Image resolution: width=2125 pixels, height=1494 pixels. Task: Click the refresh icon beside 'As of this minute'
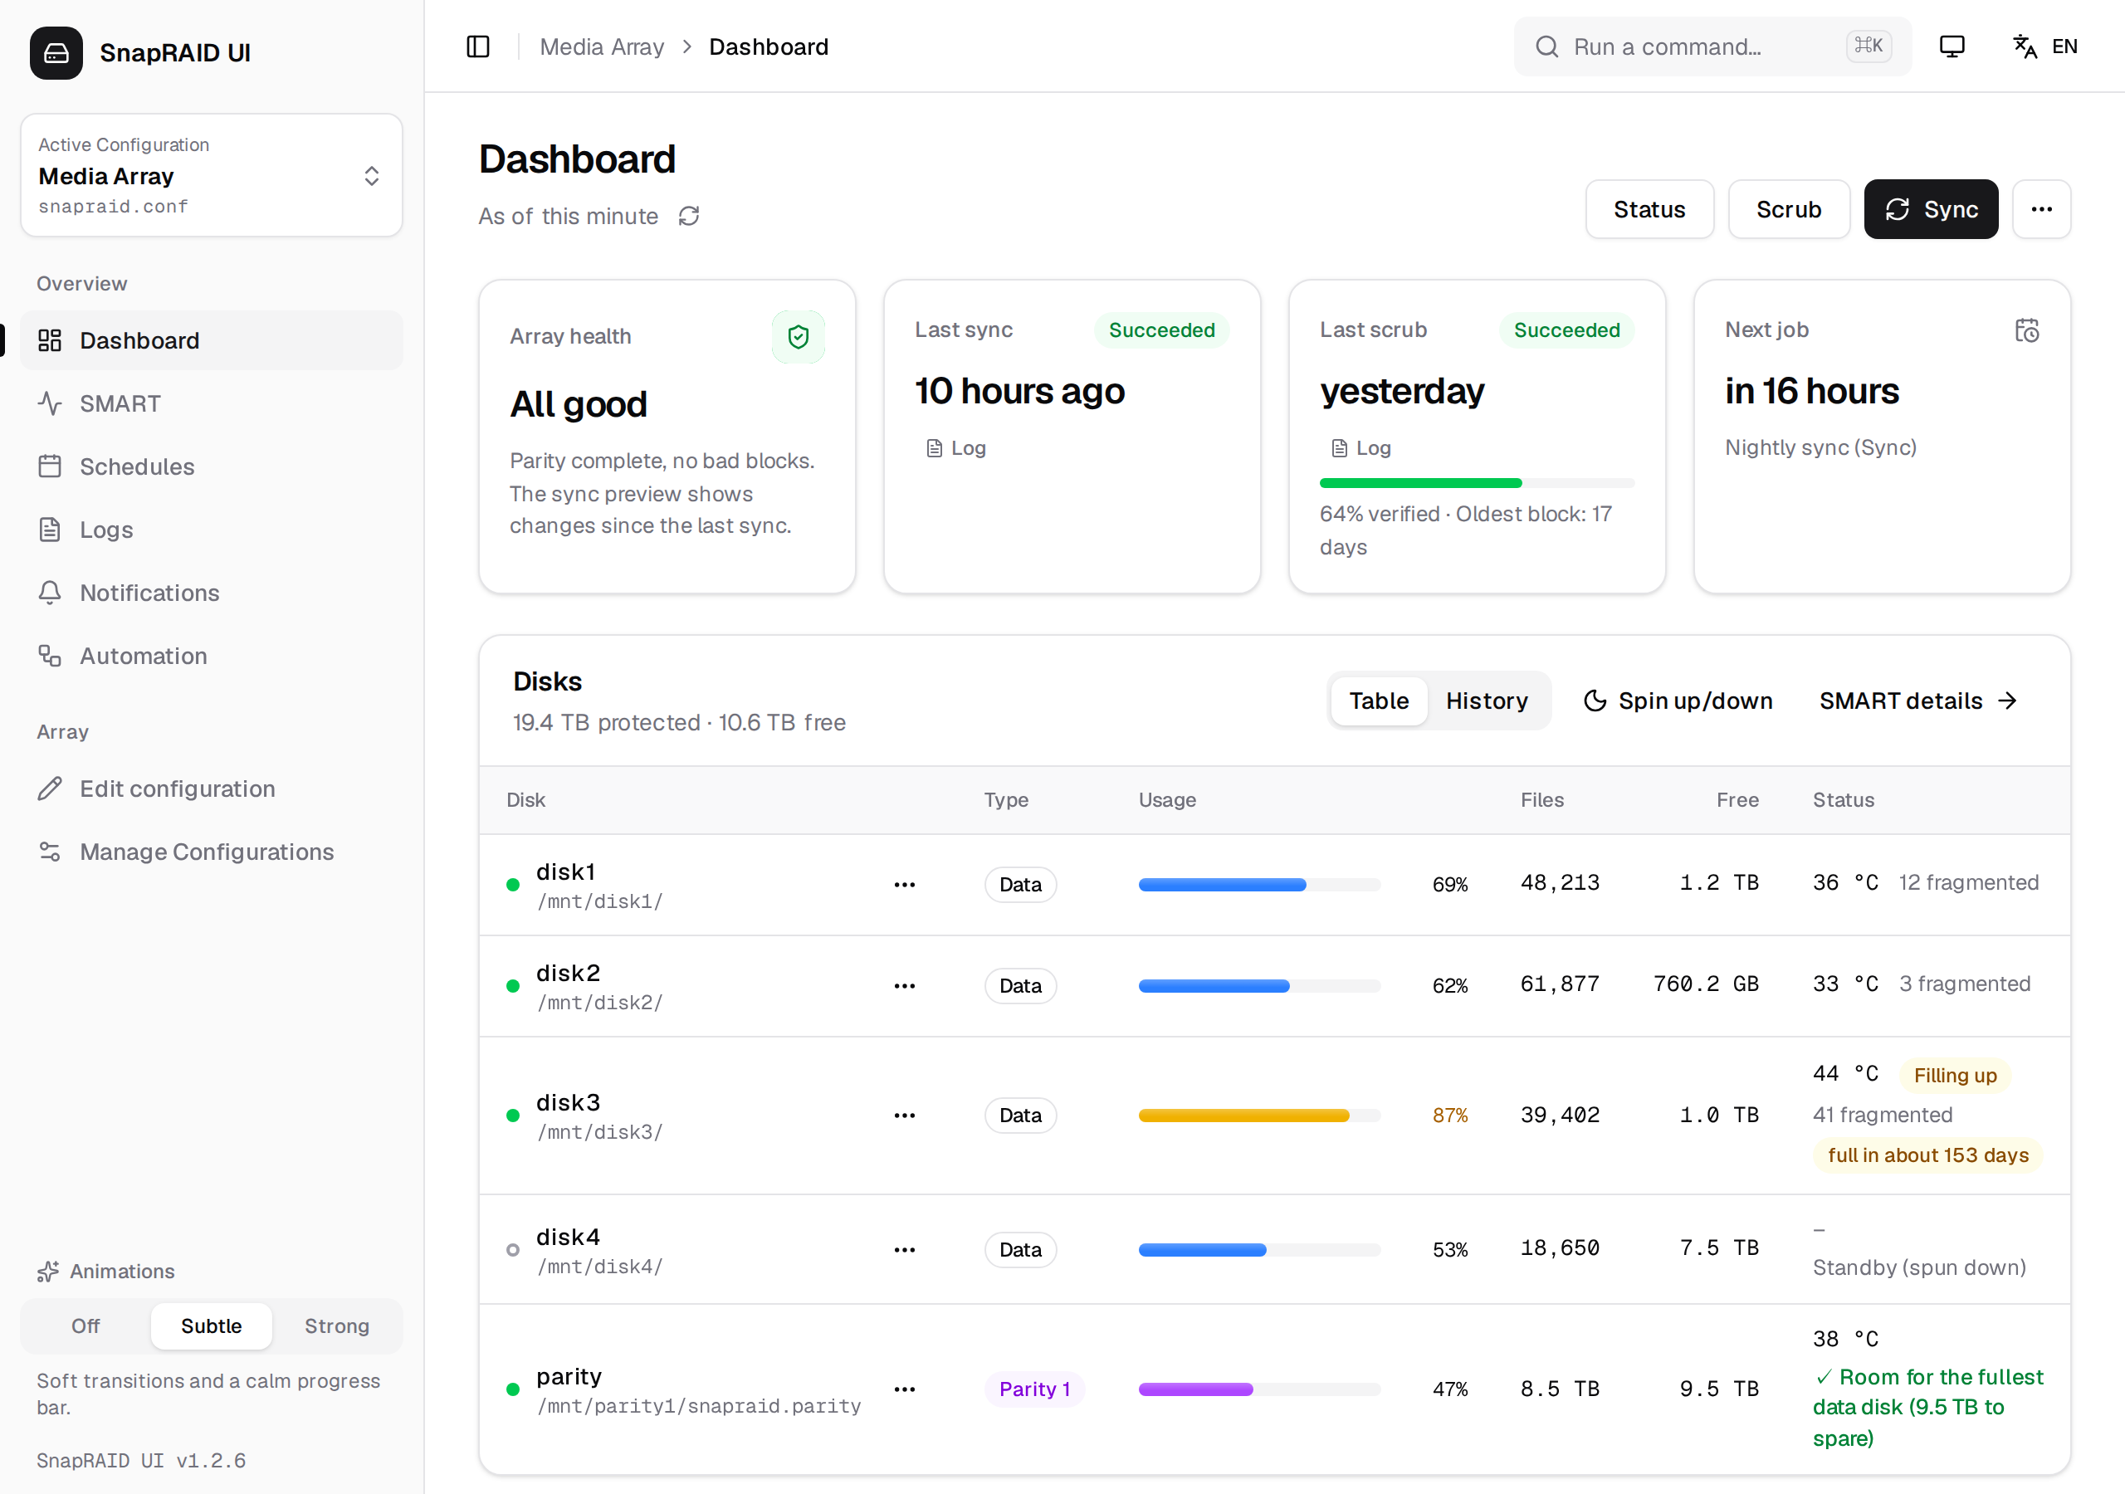pos(689,216)
